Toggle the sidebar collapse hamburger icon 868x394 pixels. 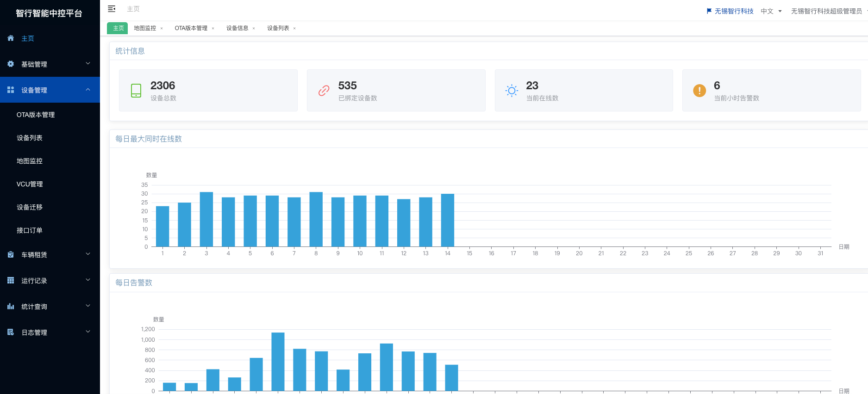[x=112, y=9]
